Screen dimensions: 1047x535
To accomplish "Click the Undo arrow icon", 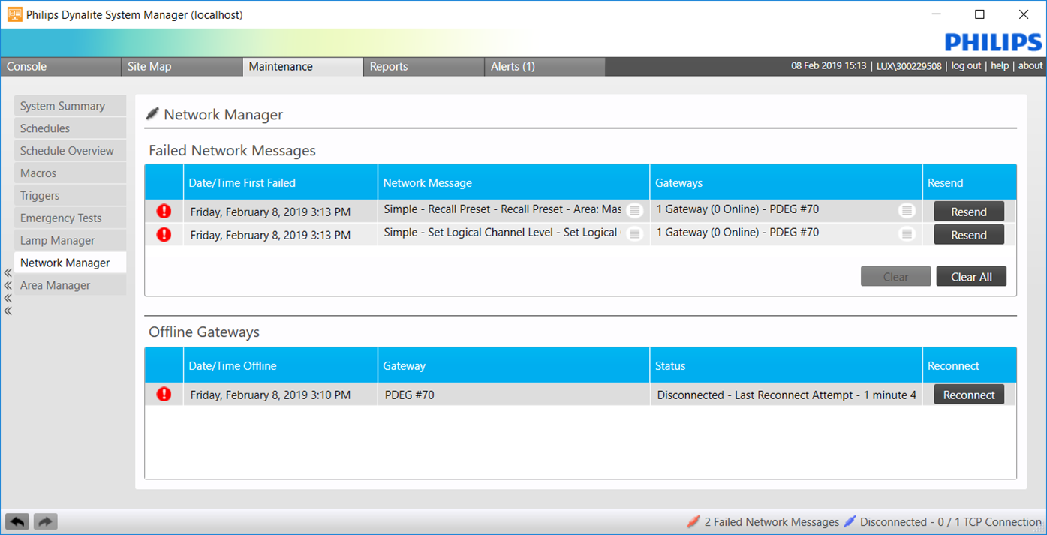I will 17,521.
